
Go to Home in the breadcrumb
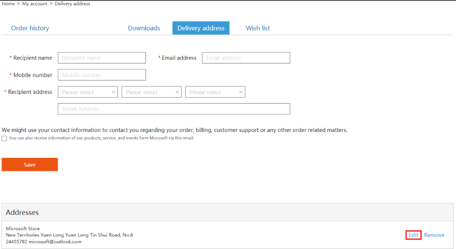pos(8,4)
